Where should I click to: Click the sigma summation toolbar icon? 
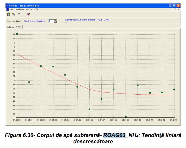coord(19,14)
